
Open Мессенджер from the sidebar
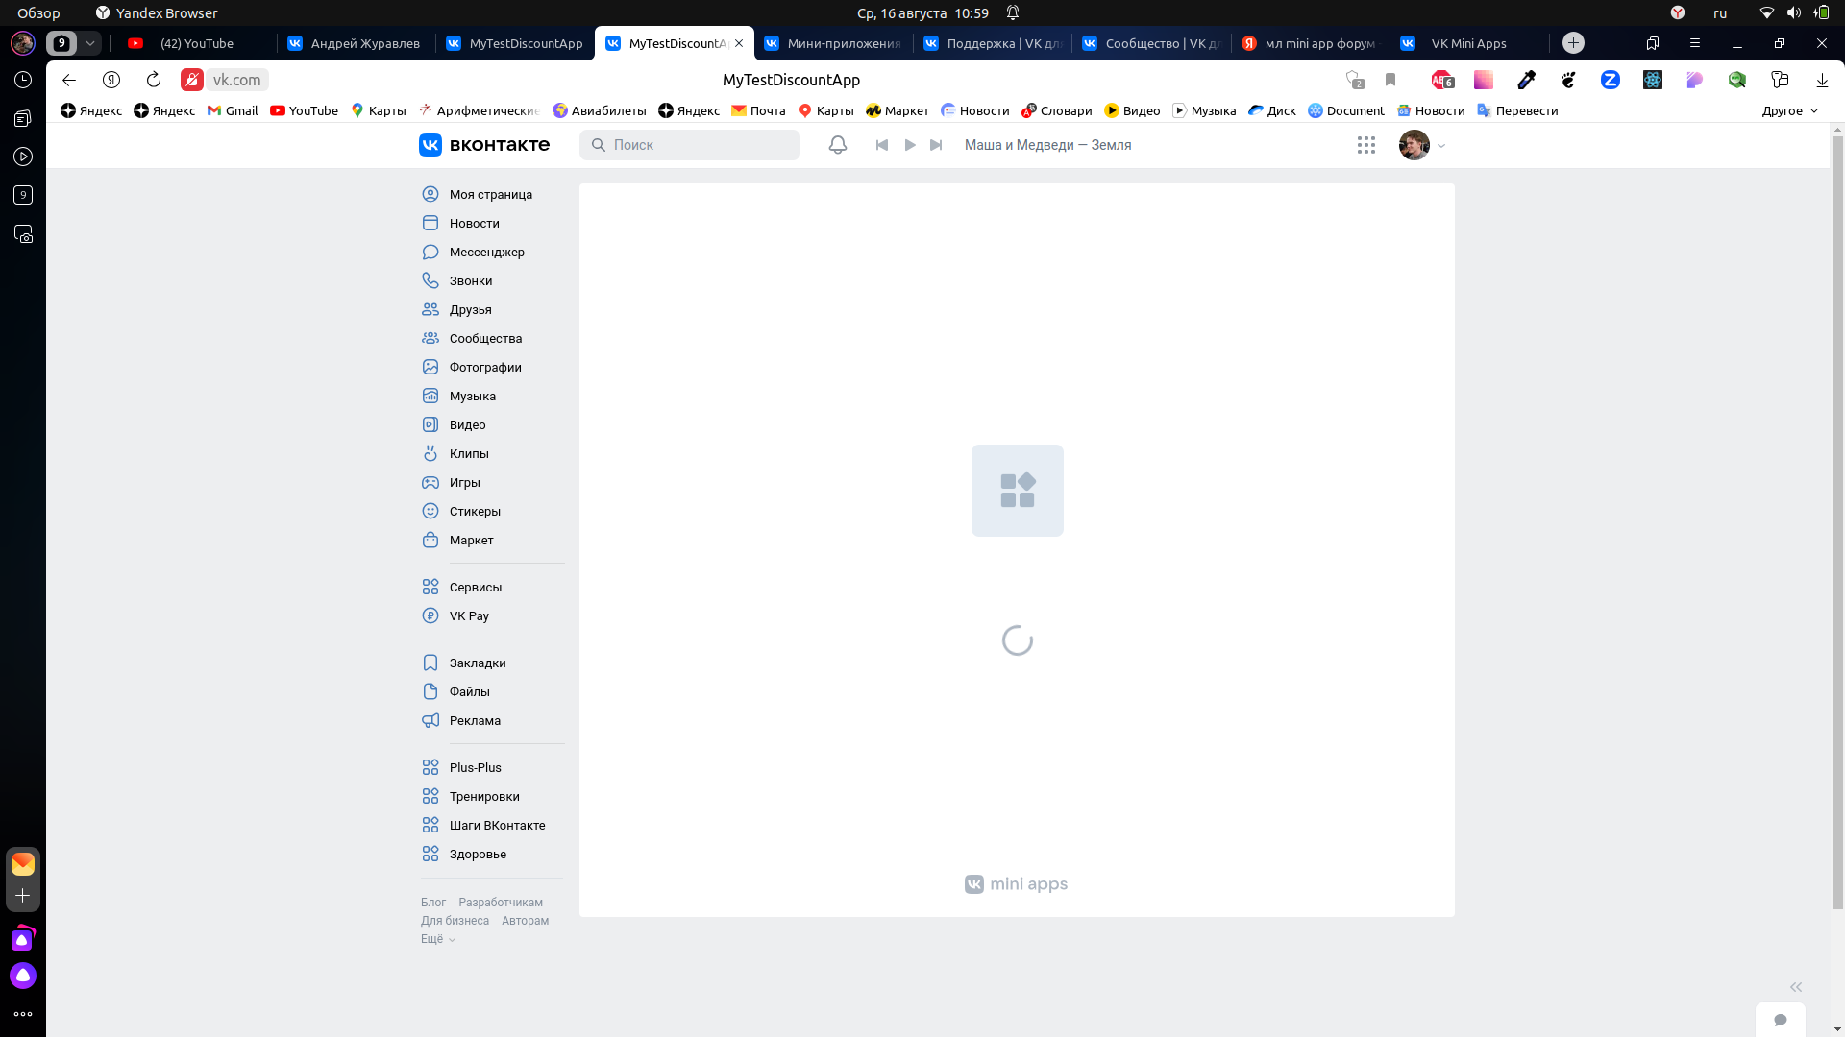[485, 252]
